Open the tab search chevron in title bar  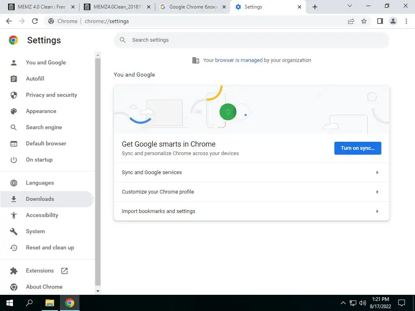[350, 6]
